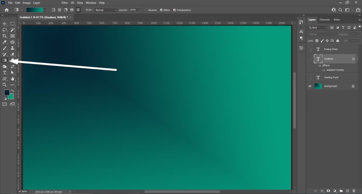
Task: Select the Hand tool
Action: click(13, 79)
